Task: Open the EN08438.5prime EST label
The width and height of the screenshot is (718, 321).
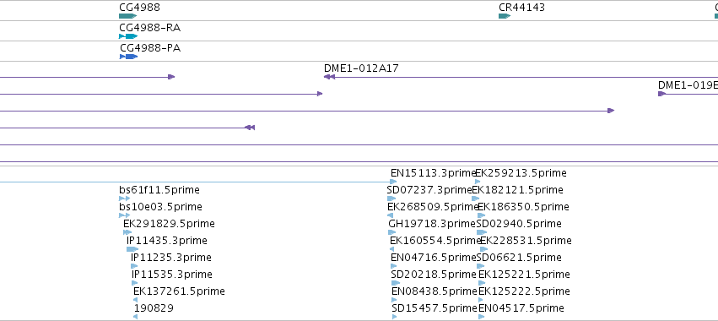Action: (x=435, y=291)
